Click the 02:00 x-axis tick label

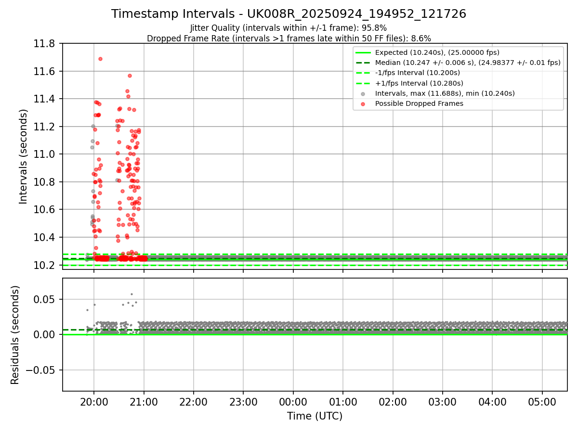[393, 402]
